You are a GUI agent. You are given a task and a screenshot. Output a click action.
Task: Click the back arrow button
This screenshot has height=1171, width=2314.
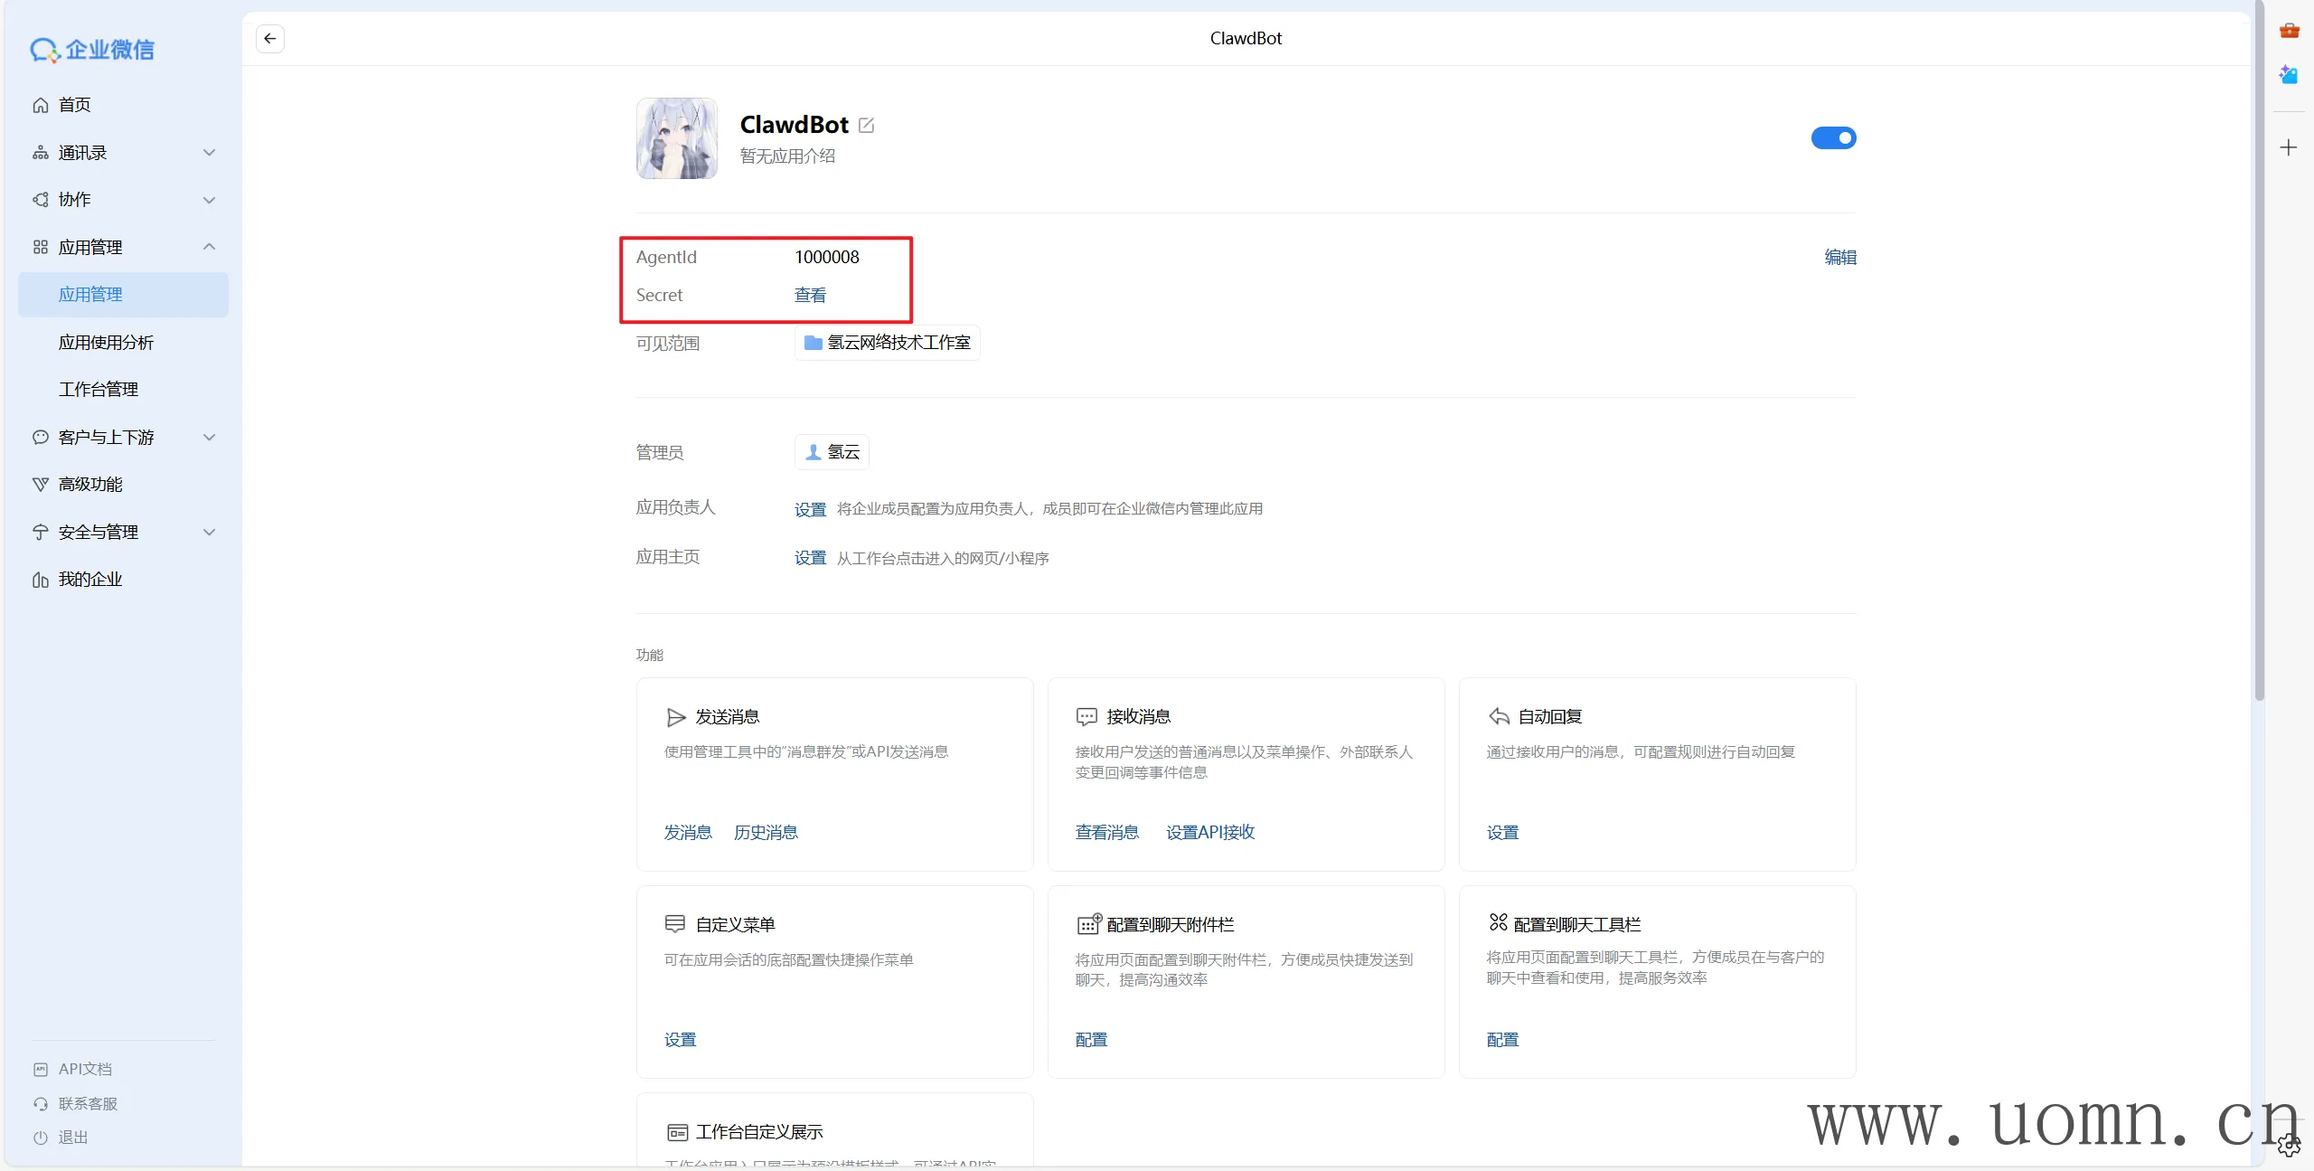coord(269,39)
